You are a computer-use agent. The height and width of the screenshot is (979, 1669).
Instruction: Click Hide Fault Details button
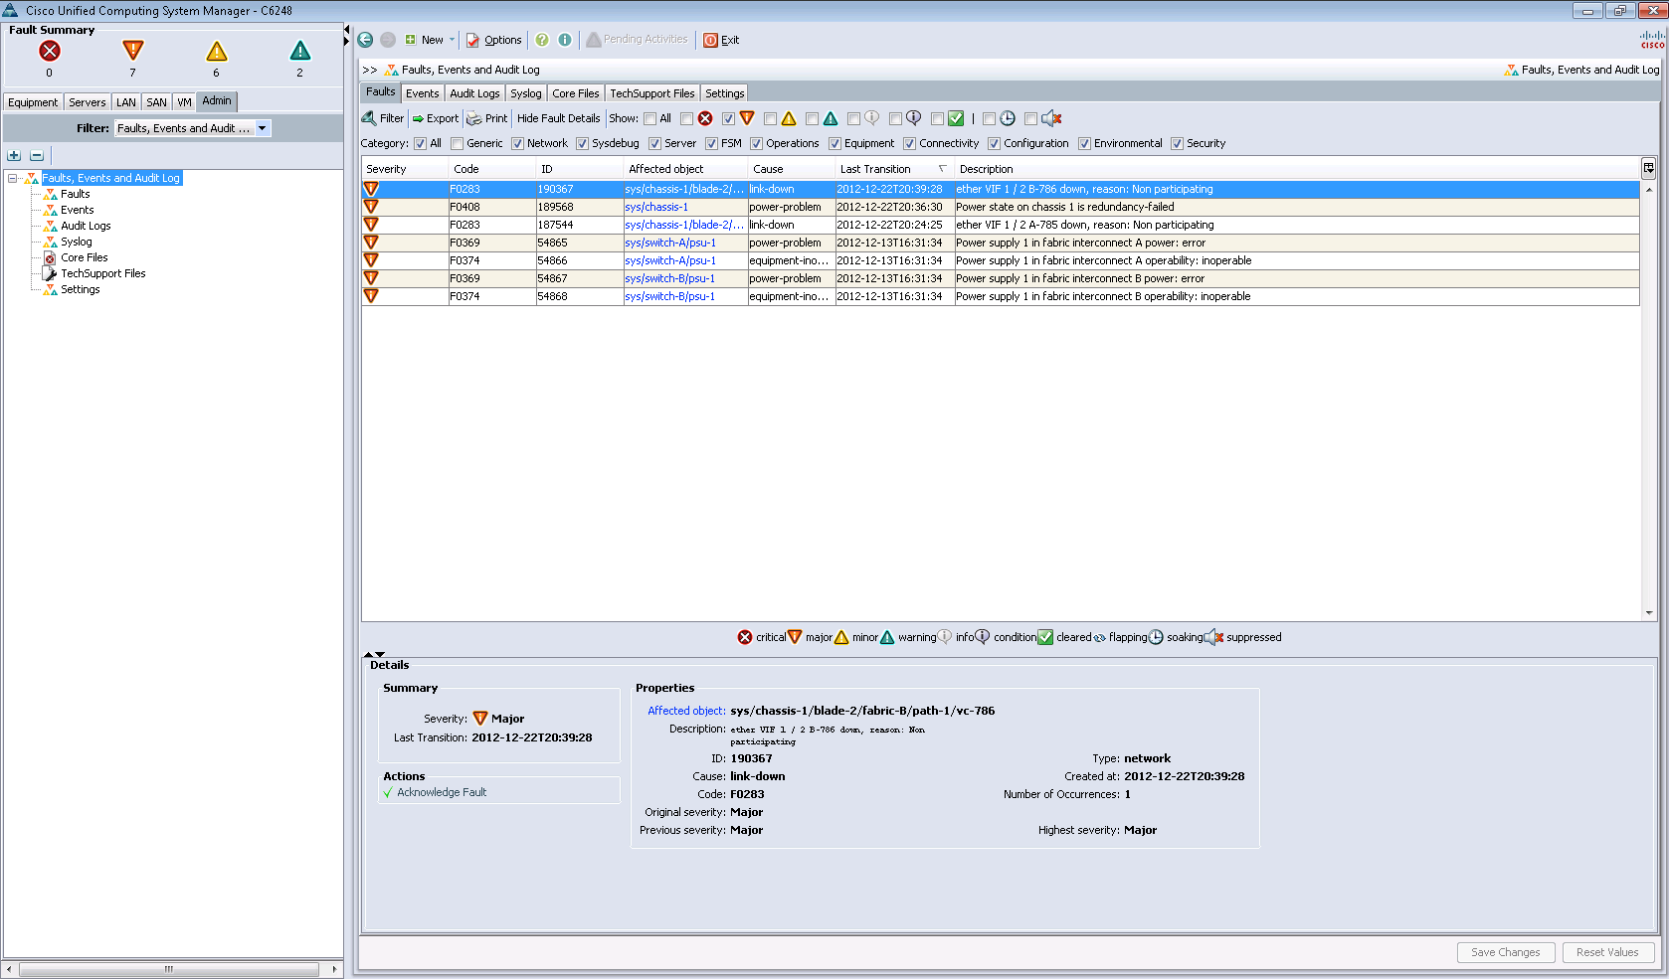pos(559,118)
